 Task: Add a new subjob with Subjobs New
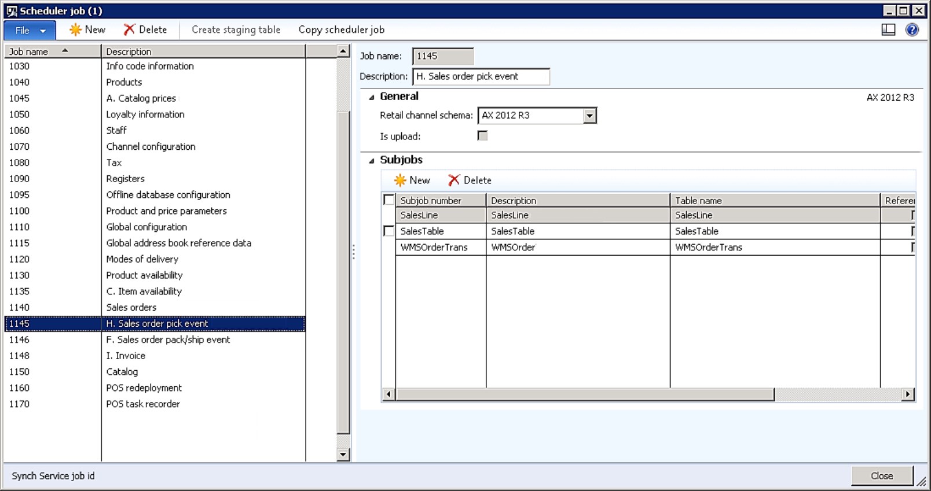pos(412,180)
